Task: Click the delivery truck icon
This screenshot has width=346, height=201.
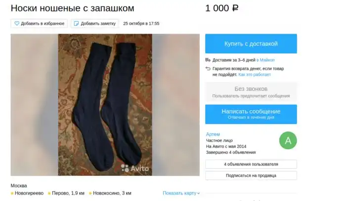Action: [x=208, y=60]
